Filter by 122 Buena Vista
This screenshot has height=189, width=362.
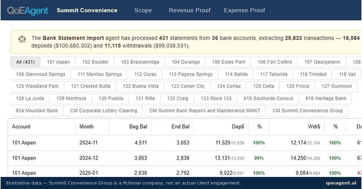pyautogui.click(x=141, y=86)
